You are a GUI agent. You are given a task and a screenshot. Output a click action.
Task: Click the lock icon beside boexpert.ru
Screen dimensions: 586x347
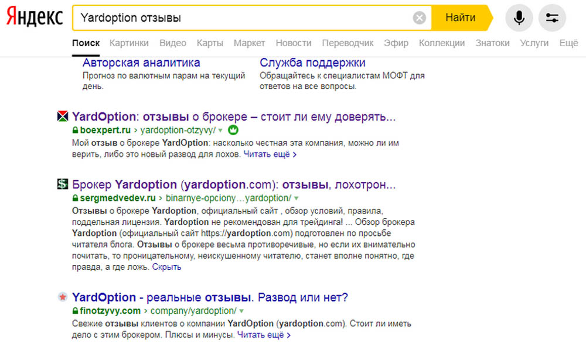pos(75,130)
